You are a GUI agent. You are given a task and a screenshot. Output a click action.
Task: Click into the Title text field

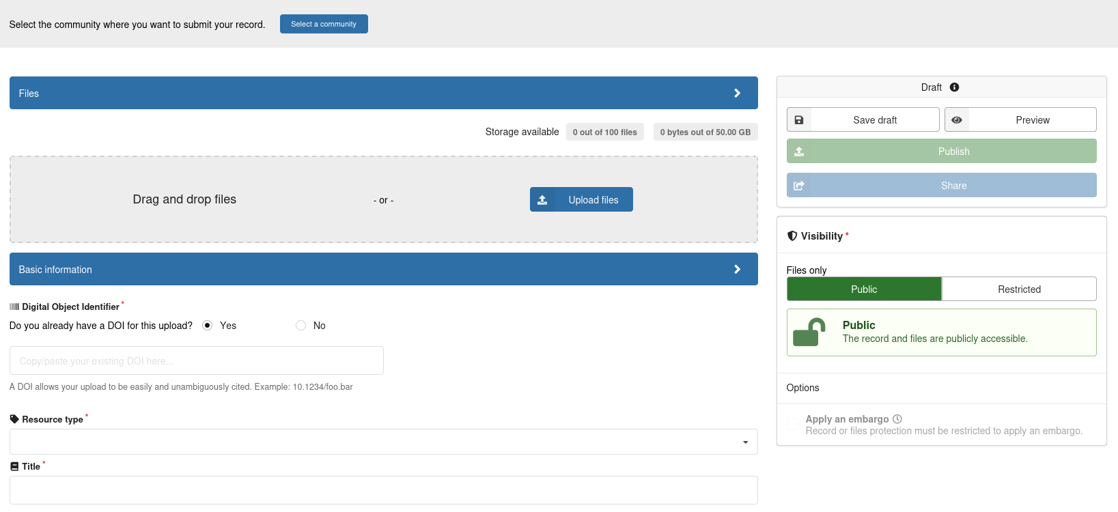[x=383, y=490]
